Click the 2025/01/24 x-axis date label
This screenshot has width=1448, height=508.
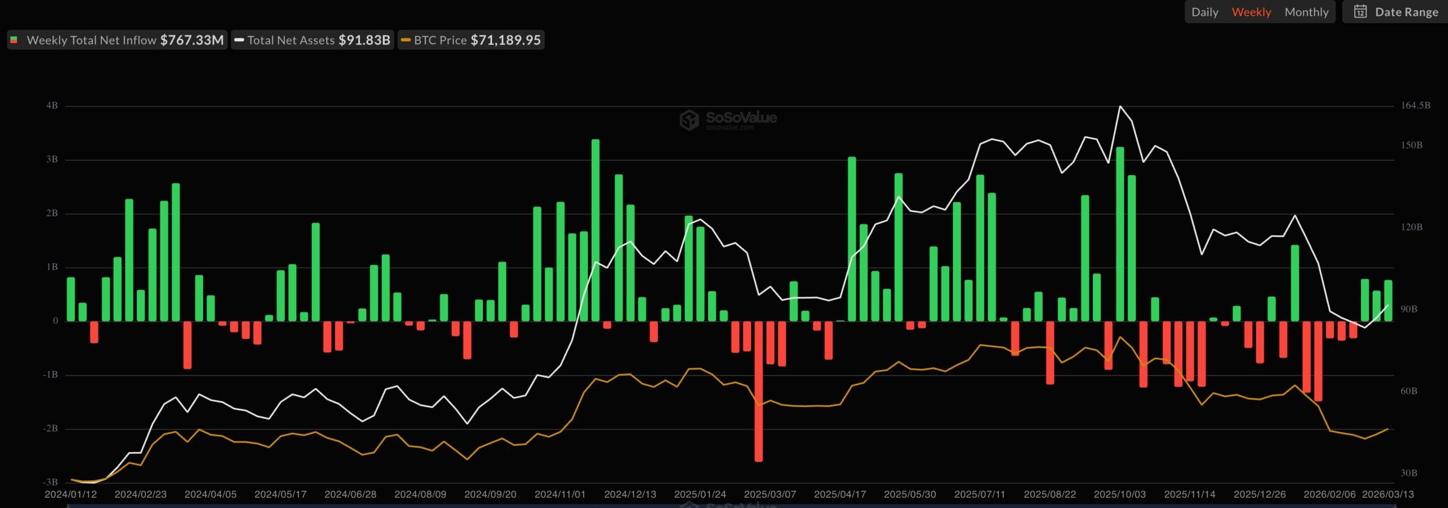(x=700, y=494)
